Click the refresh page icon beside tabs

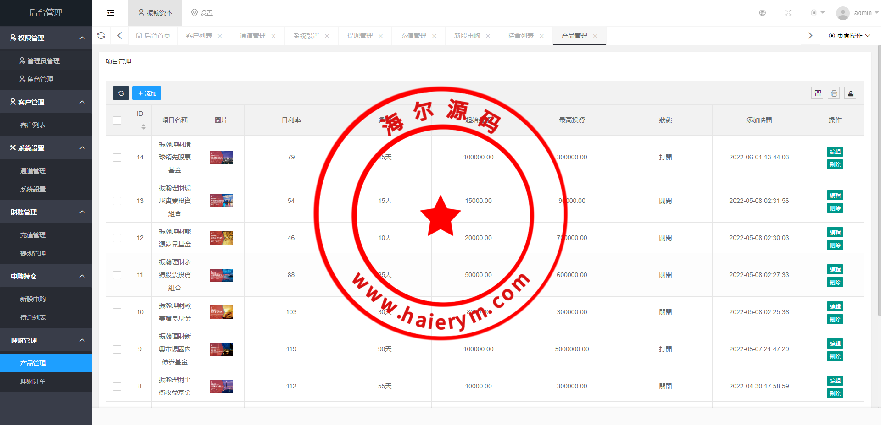[x=101, y=36]
